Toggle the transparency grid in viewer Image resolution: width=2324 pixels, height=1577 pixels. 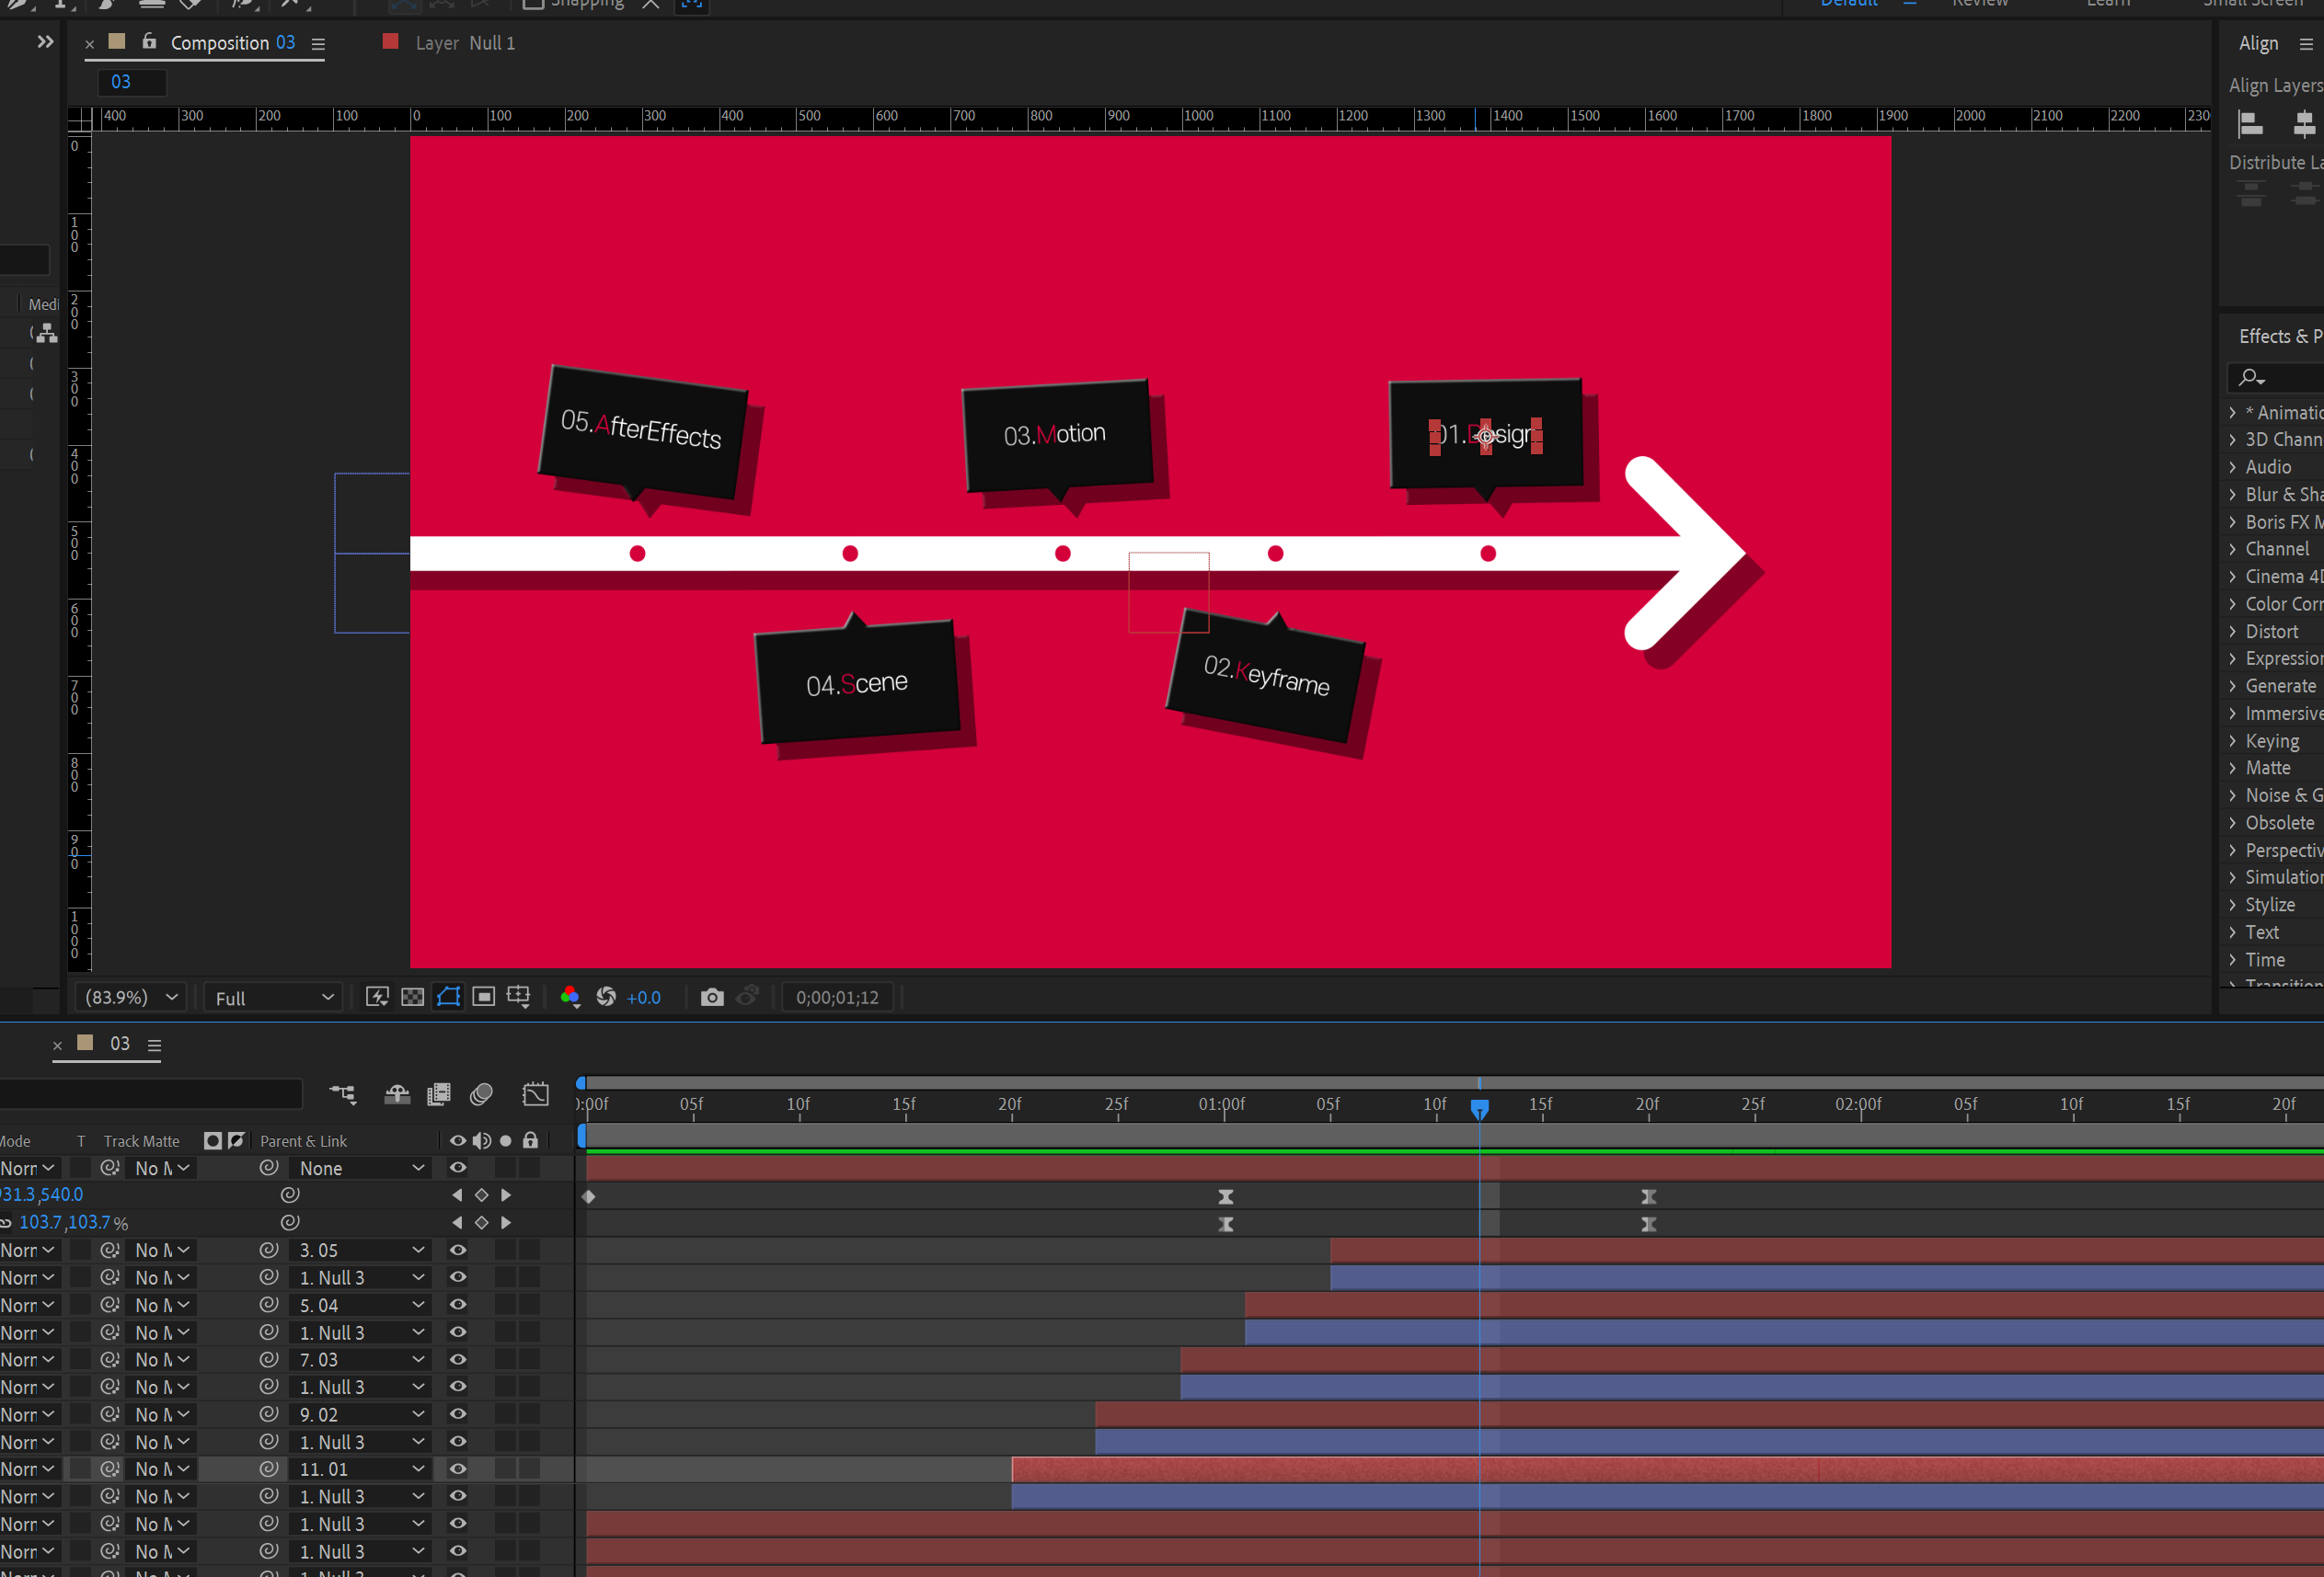click(x=412, y=997)
